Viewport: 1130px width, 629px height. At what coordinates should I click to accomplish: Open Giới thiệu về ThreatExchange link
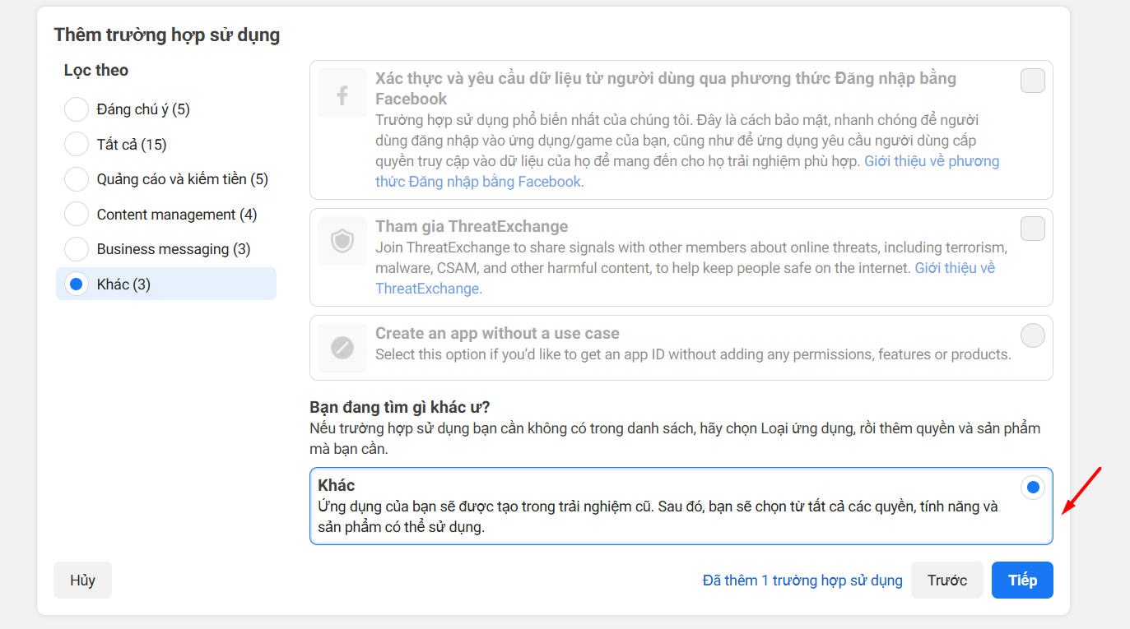pyautogui.click(x=686, y=278)
